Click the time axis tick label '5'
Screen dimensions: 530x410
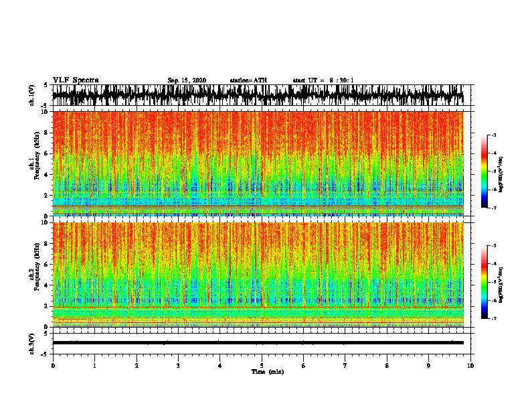pos(262,366)
